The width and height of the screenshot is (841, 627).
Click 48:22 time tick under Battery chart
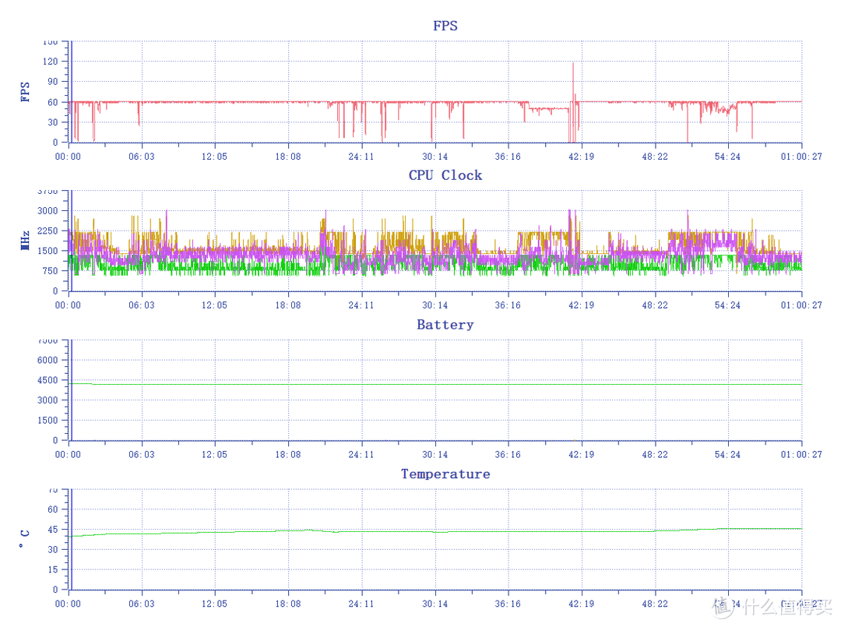655,455
